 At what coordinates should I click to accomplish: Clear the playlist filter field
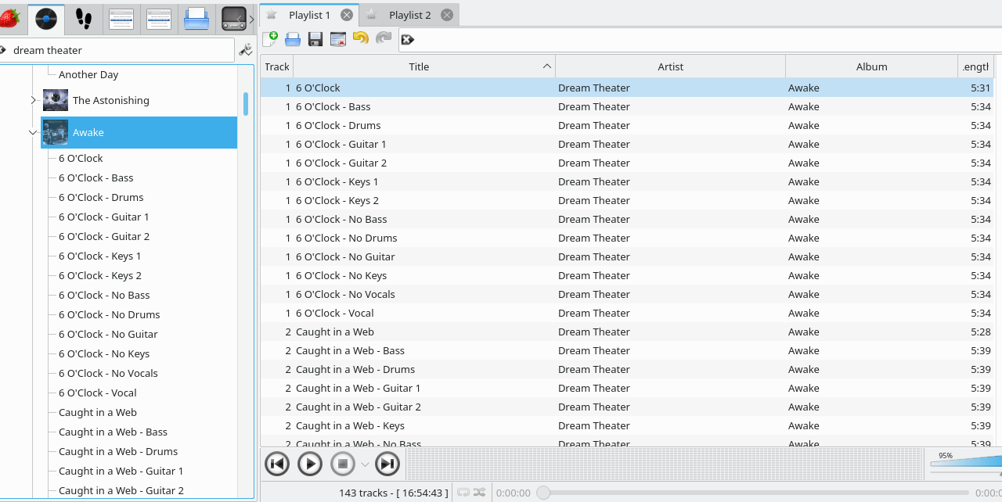click(x=408, y=39)
